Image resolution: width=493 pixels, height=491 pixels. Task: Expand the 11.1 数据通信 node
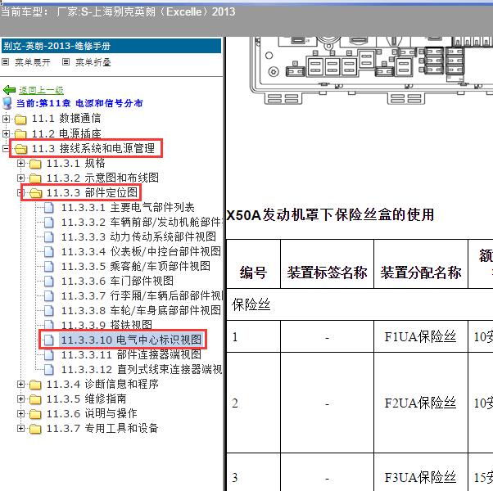(6, 119)
